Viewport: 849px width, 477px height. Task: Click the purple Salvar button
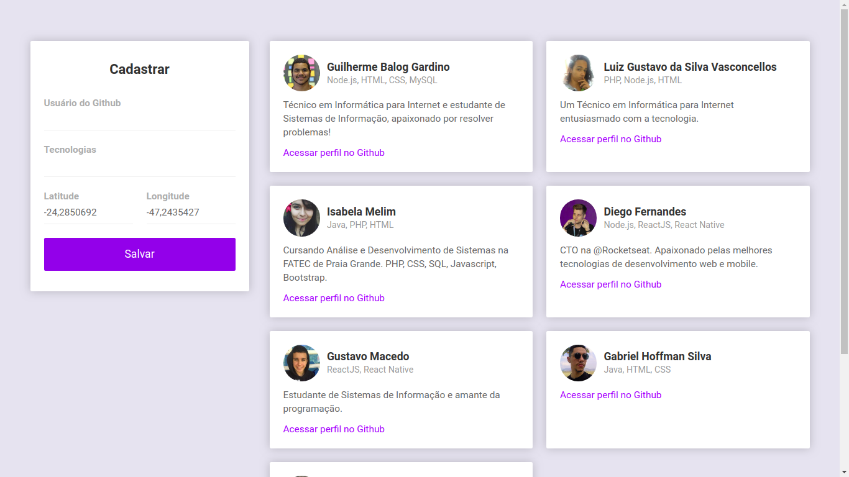(x=140, y=254)
